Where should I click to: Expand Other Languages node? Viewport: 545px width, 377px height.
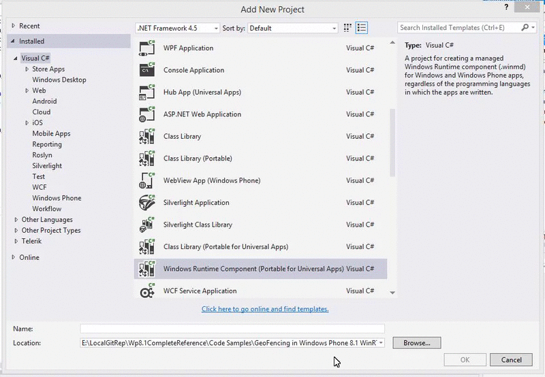[x=16, y=220]
